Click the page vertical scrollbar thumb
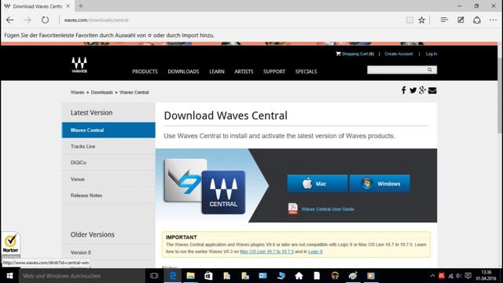Image resolution: width=503 pixels, height=283 pixels. point(500,96)
